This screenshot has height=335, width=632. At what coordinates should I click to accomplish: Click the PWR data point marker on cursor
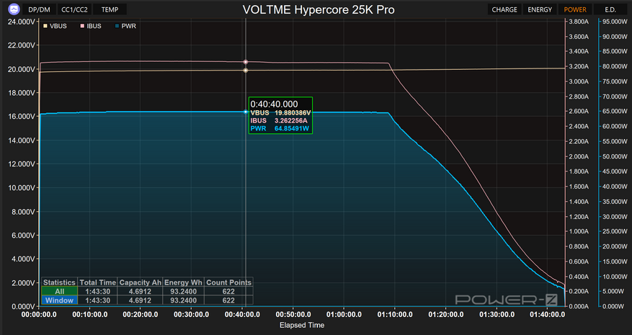click(x=246, y=112)
